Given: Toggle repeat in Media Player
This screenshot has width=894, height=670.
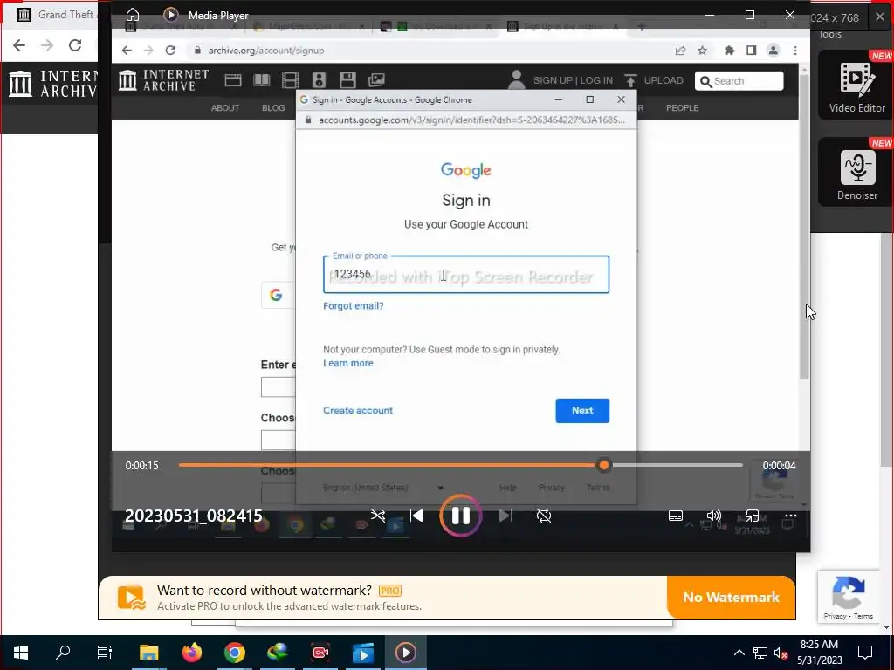Looking at the screenshot, I should 544,516.
